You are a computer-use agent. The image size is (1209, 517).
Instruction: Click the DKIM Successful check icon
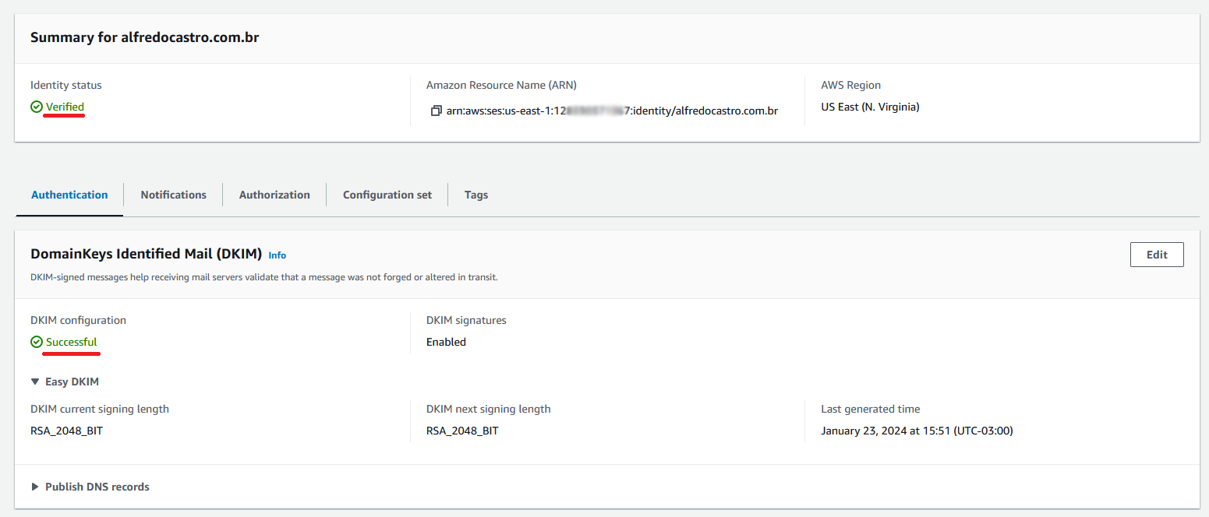37,342
